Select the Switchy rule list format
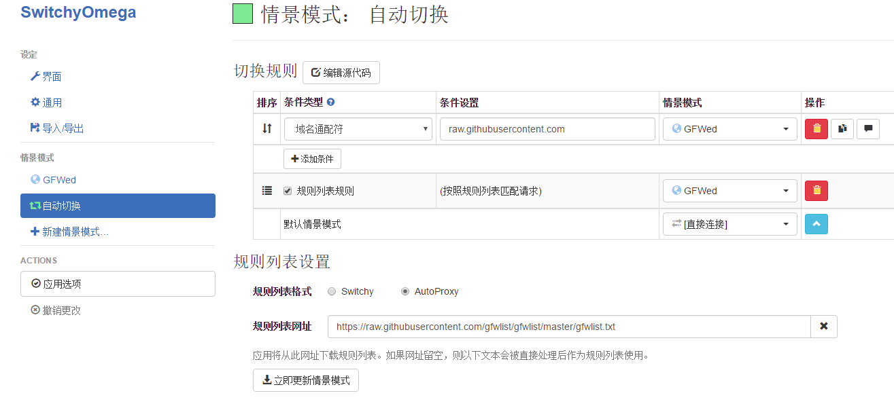894x404 pixels. (332, 291)
